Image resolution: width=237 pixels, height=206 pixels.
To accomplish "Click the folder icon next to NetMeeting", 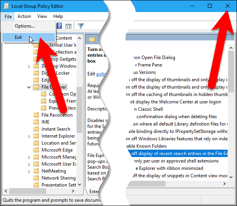I will point(36,171).
